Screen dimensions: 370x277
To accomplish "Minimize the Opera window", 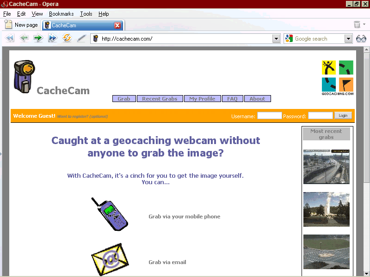I will (349, 4).
